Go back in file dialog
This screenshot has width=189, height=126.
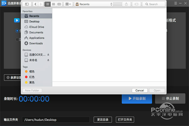[x=35, y=4]
